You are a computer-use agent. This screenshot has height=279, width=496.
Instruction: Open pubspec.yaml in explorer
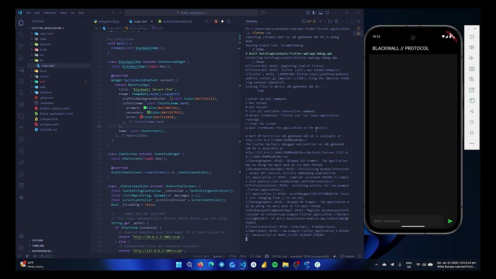coord(49,124)
